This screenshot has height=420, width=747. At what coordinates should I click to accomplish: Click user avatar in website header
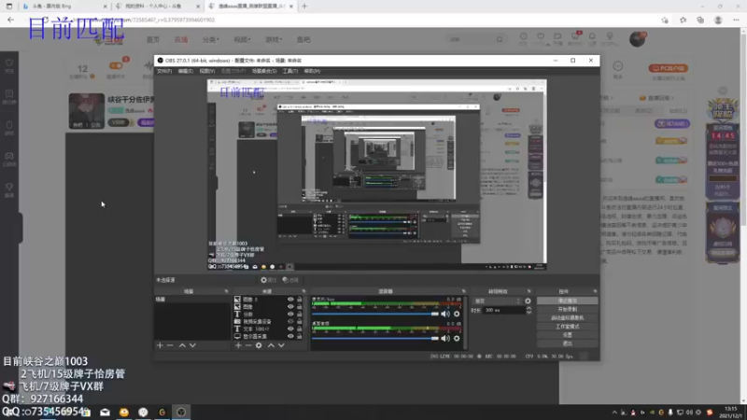637,39
